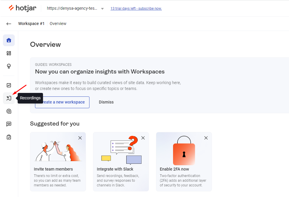This screenshot has width=289, height=197.
Task: Close the Enable 2FA now card
Action: pos(206,138)
